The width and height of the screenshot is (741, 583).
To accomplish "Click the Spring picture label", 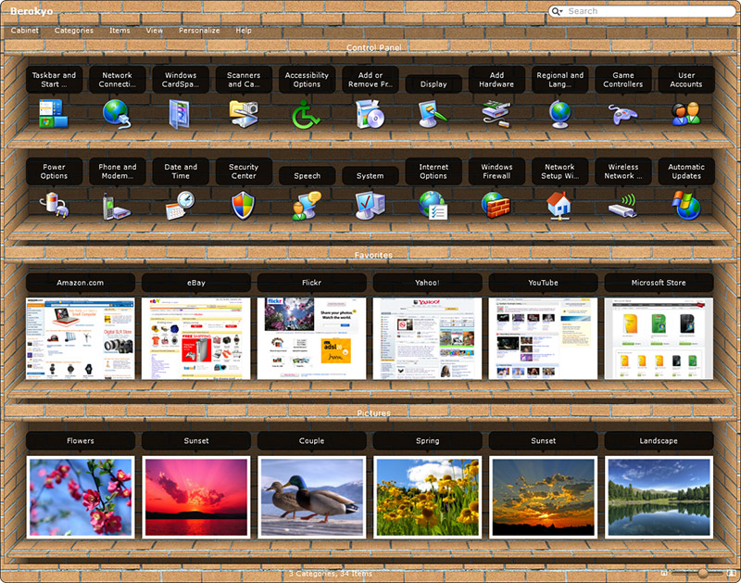I will [427, 440].
